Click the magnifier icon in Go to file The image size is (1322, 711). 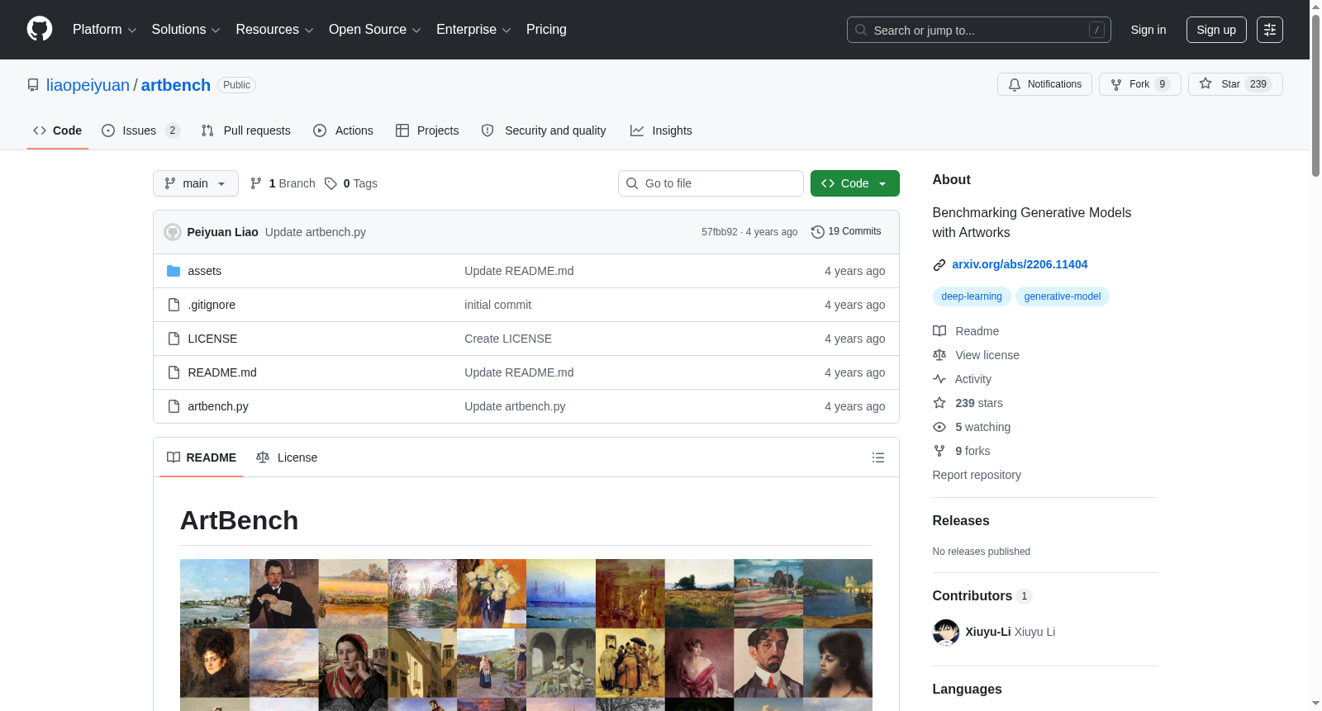[632, 183]
